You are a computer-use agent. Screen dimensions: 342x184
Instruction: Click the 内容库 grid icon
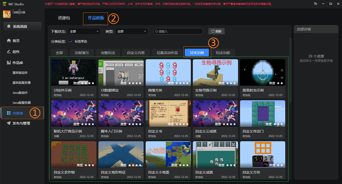[9, 113]
